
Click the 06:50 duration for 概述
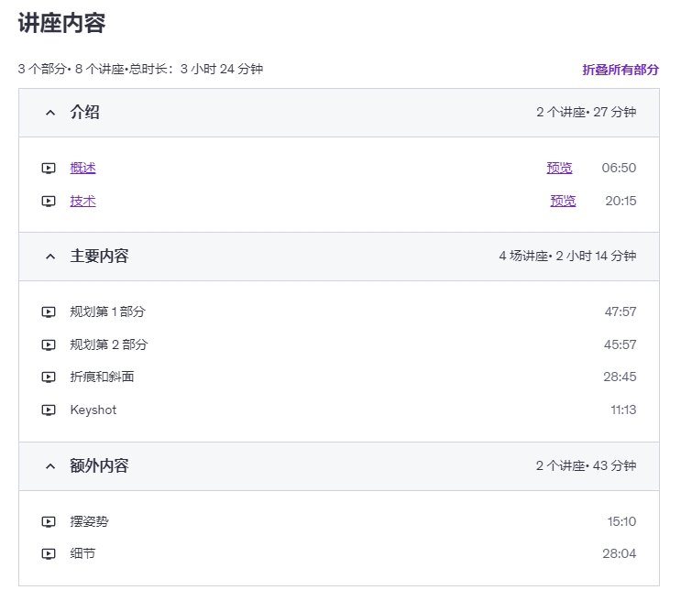(619, 168)
